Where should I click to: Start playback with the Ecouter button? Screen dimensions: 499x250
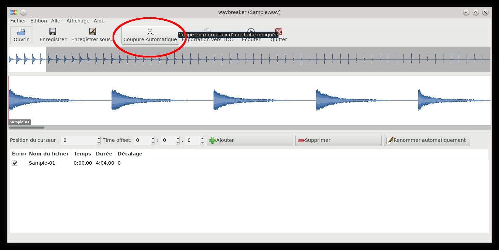pos(251,35)
